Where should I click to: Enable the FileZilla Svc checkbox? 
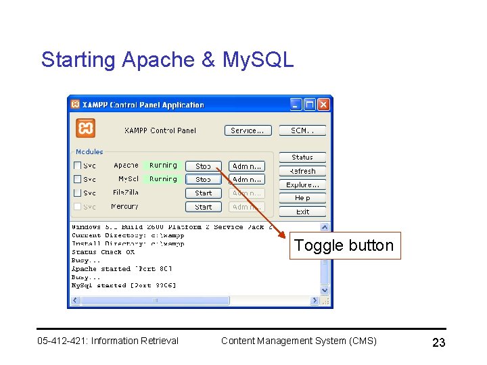click(x=77, y=193)
